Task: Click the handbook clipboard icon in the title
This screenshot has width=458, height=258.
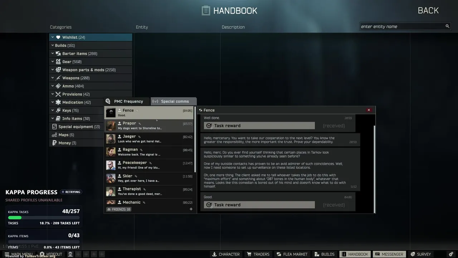Action: click(206, 10)
